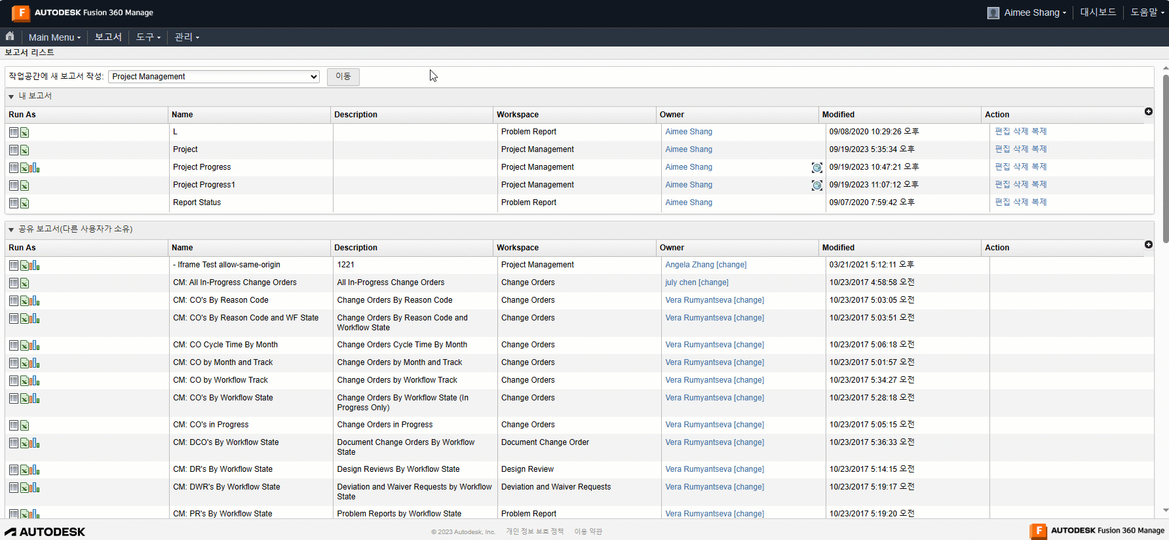1169x540 pixels.
Task: Run Project Progress report as chart
Action: pyautogui.click(x=35, y=168)
